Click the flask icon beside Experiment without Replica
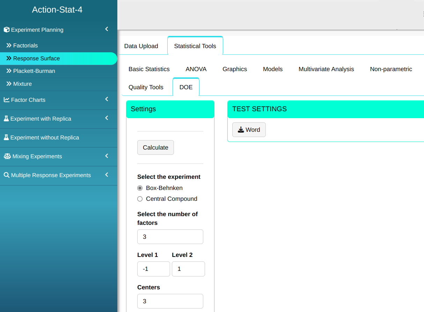This screenshot has height=312, width=424. (6, 137)
